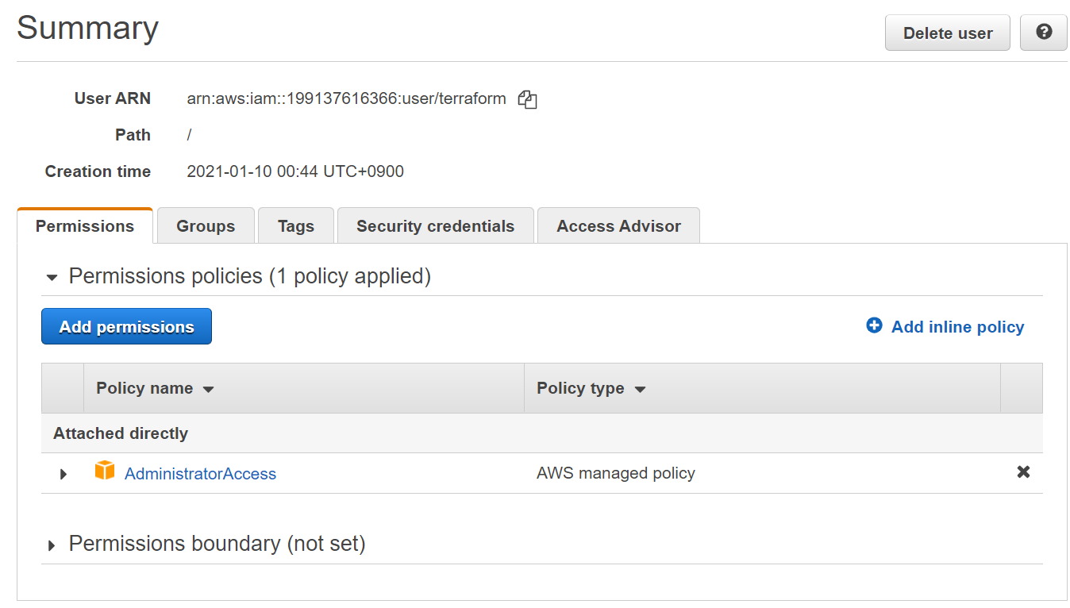Open the AdministratorAccess policy link
The image size is (1070, 608).
click(200, 474)
